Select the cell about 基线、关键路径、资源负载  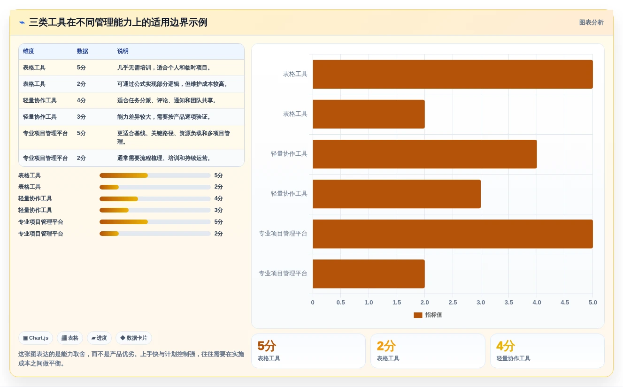coord(178,137)
